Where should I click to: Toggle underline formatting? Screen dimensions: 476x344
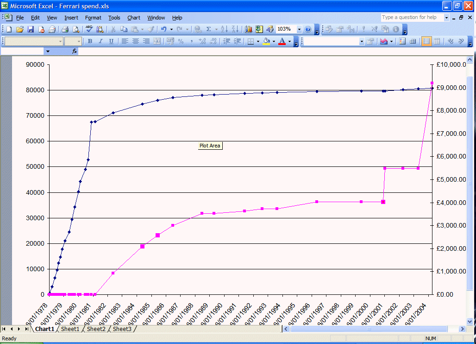(x=111, y=41)
